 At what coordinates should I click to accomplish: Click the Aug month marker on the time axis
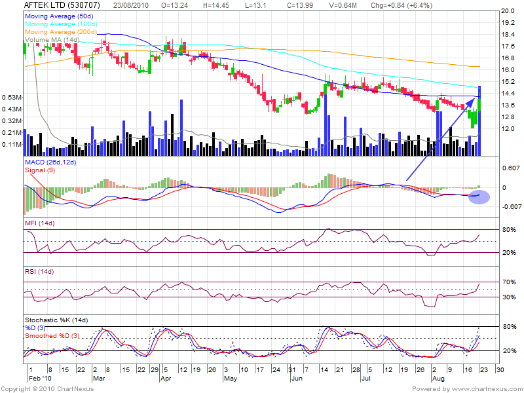pyautogui.click(x=438, y=379)
